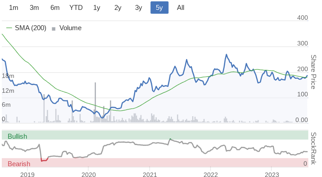Click the 2021 x-axis label
This screenshot has width=322, height=177.
point(150,175)
